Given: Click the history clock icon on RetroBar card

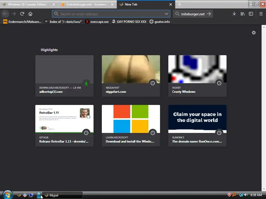Looking at the screenshot, I should point(86,133).
